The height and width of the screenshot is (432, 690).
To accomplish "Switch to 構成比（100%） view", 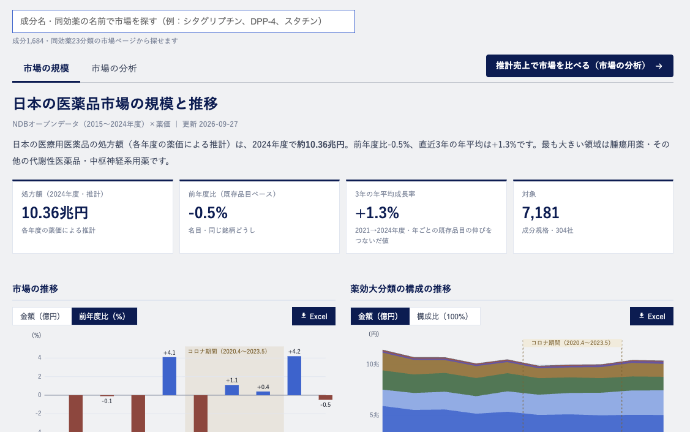I will [x=444, y=316].
